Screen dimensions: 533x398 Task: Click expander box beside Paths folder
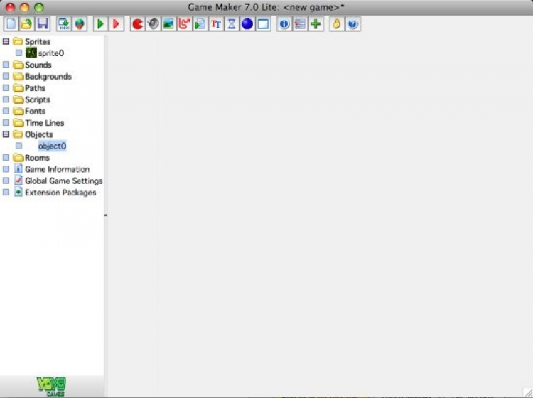coord(6,87)
